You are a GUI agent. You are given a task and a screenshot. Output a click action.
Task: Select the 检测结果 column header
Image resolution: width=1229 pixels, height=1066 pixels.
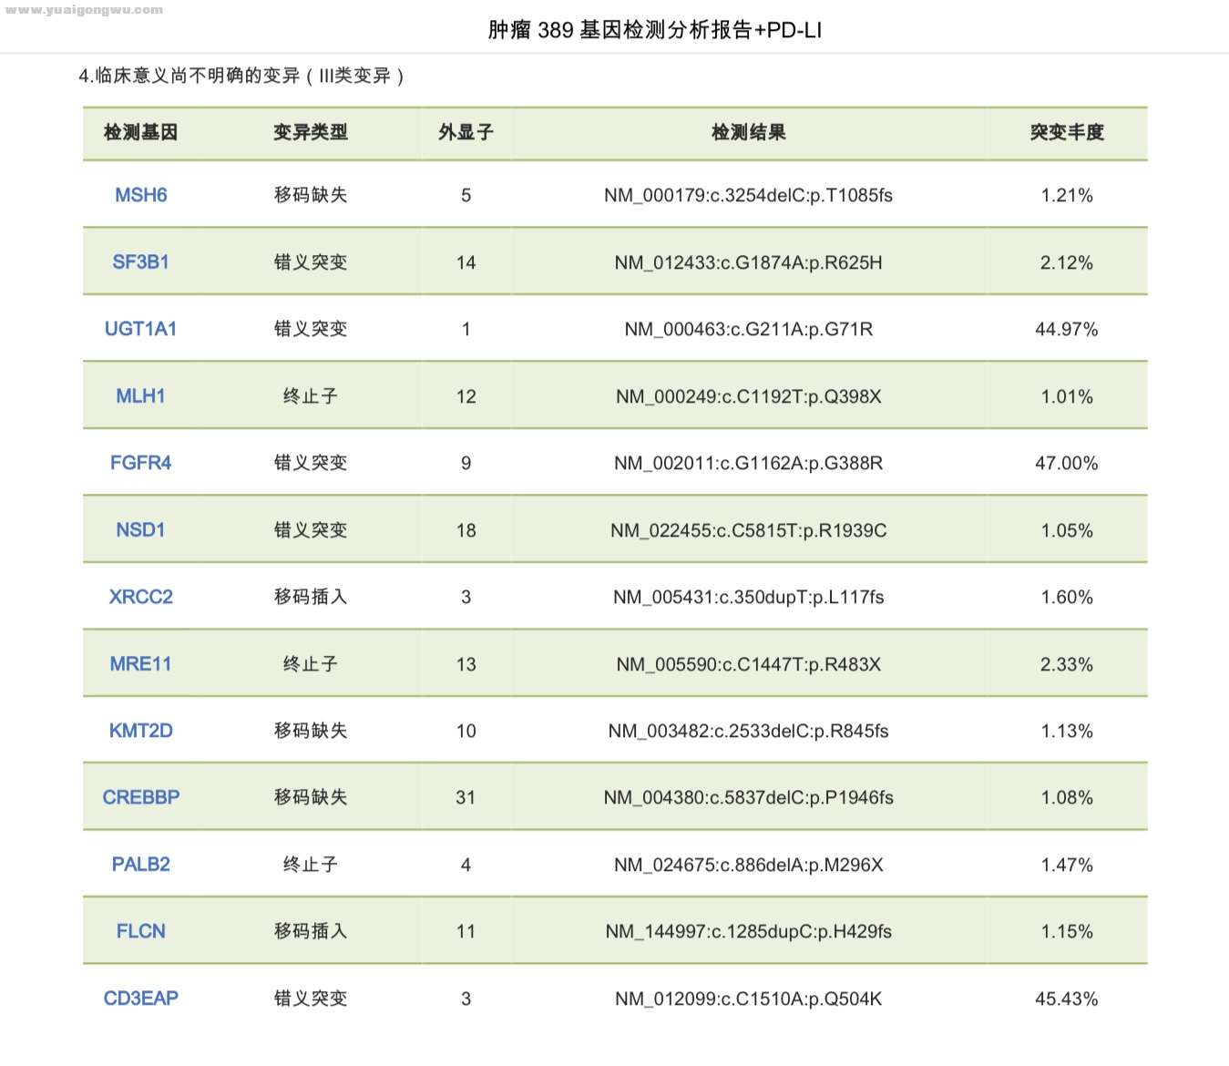[x=749, y=132]
